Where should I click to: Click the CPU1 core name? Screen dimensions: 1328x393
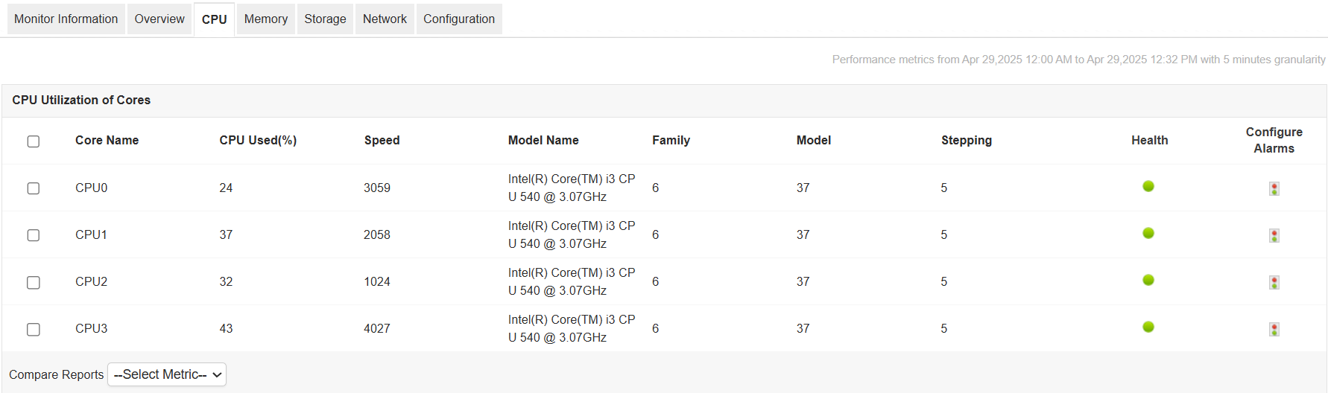pos(91,235)
